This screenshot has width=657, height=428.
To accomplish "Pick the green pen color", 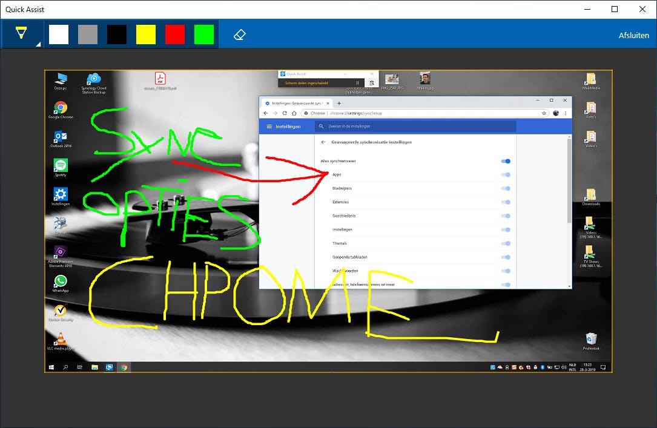I will click(x=204, y=35).
